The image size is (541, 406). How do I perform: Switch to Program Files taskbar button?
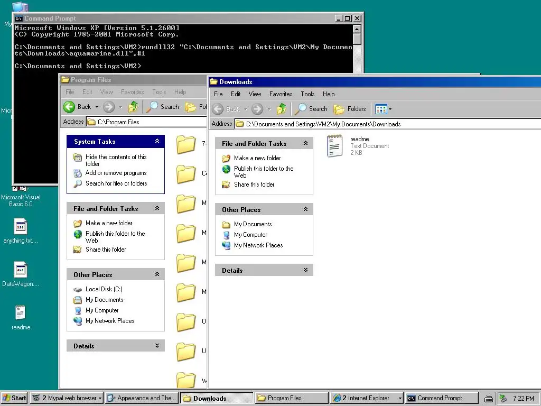(292, 398)
